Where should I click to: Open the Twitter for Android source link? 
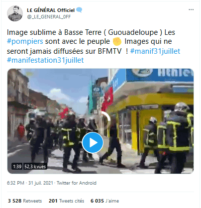[77, 183]
